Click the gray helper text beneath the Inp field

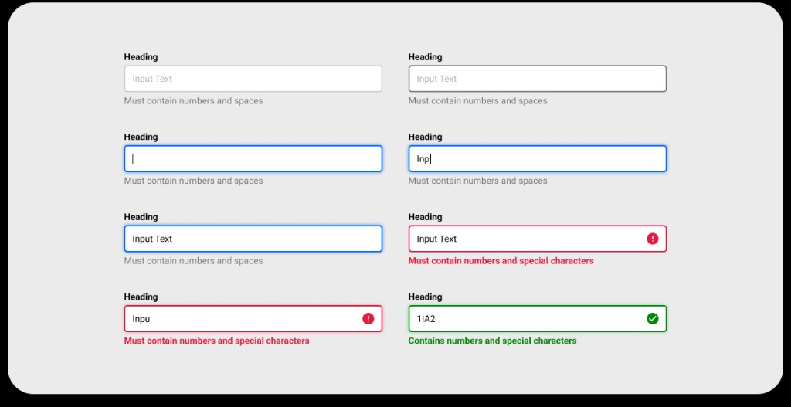click(477, 181)
